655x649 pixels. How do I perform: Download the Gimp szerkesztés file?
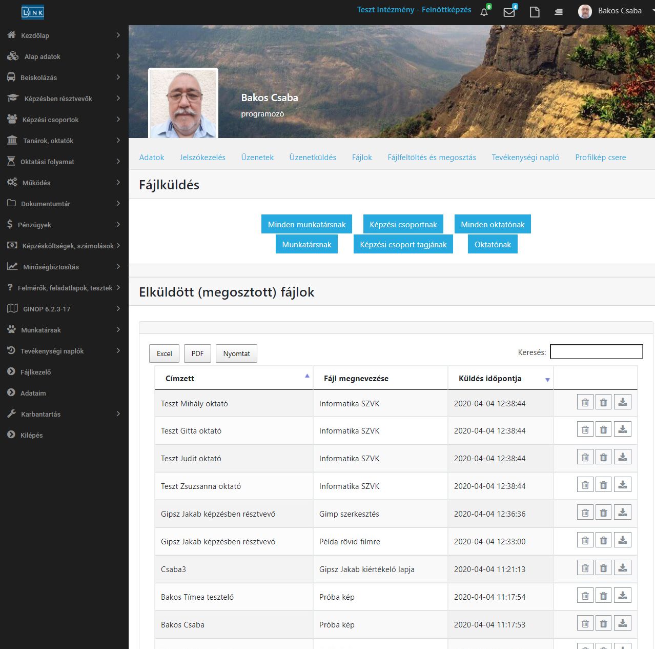click(623, 513)
